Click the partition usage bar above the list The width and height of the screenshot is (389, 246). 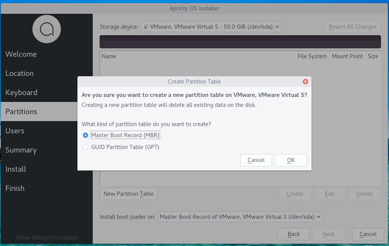click(x=240, y=41)
